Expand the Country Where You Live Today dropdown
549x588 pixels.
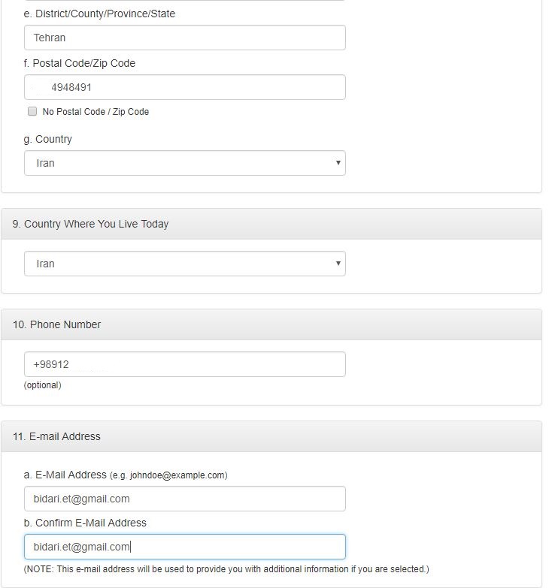pyautogui.click(x=184, y=264)
